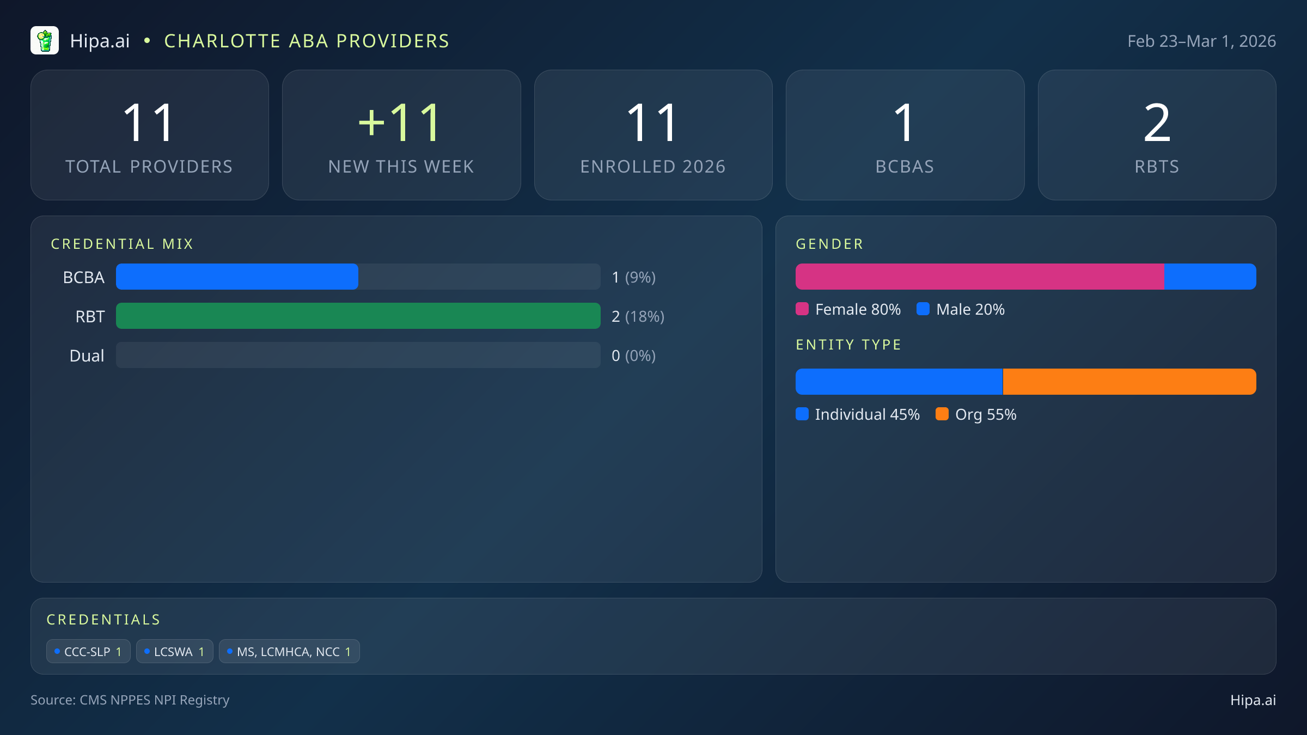This screenshot has height=735, width=1307.
Task: Click the orange Org legend swatch
Action: [x=942, y=414]
